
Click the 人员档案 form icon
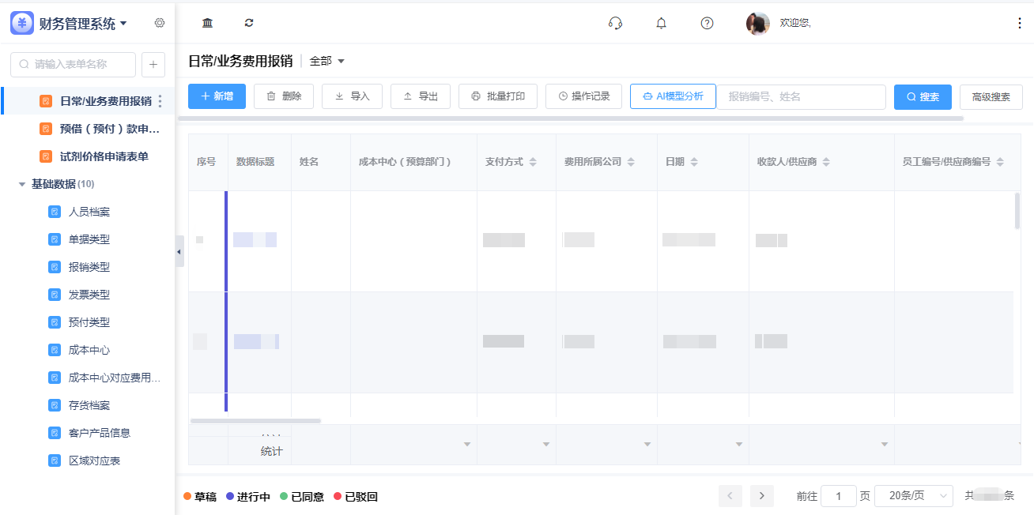click(x=55, y=212)
